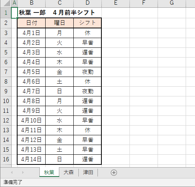Click the 準備完了 status bar text

(13, 182)
